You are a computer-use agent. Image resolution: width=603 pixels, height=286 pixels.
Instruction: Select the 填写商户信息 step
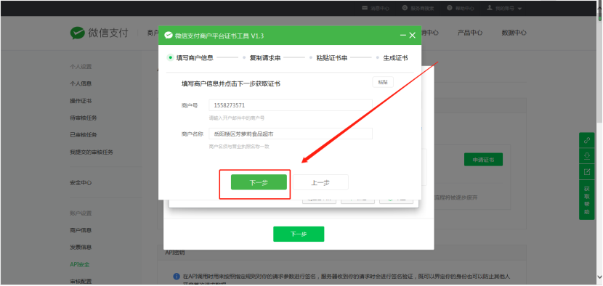195,58
